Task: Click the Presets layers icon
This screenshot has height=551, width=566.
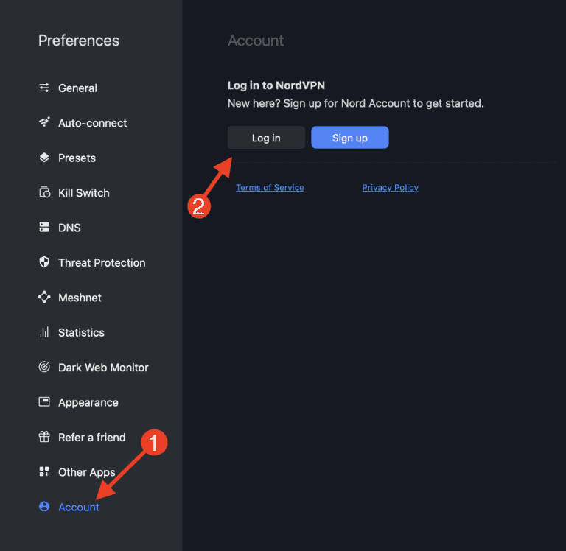Action: click(x=44, y=158)
